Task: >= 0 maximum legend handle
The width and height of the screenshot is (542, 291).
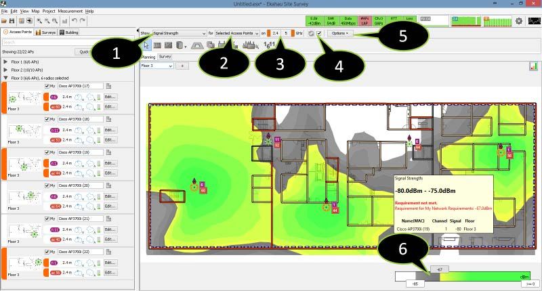Action: tap(530, 284)
